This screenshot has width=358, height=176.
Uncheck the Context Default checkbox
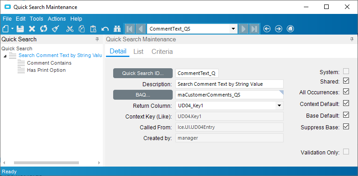click(x=346, y=103)
